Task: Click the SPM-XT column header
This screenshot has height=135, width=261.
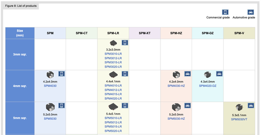Action: coord(145,33)
